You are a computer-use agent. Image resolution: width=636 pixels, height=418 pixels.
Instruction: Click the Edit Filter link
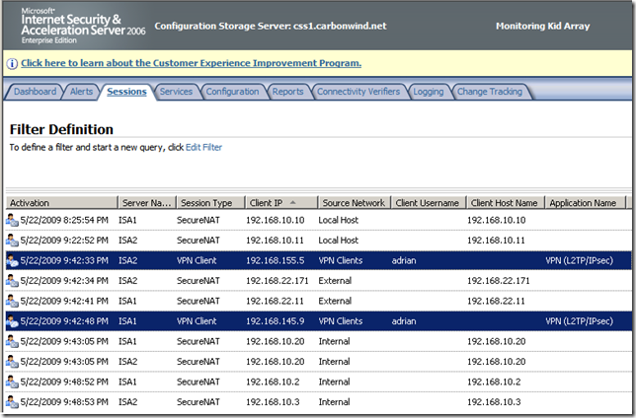click(203, 148)
